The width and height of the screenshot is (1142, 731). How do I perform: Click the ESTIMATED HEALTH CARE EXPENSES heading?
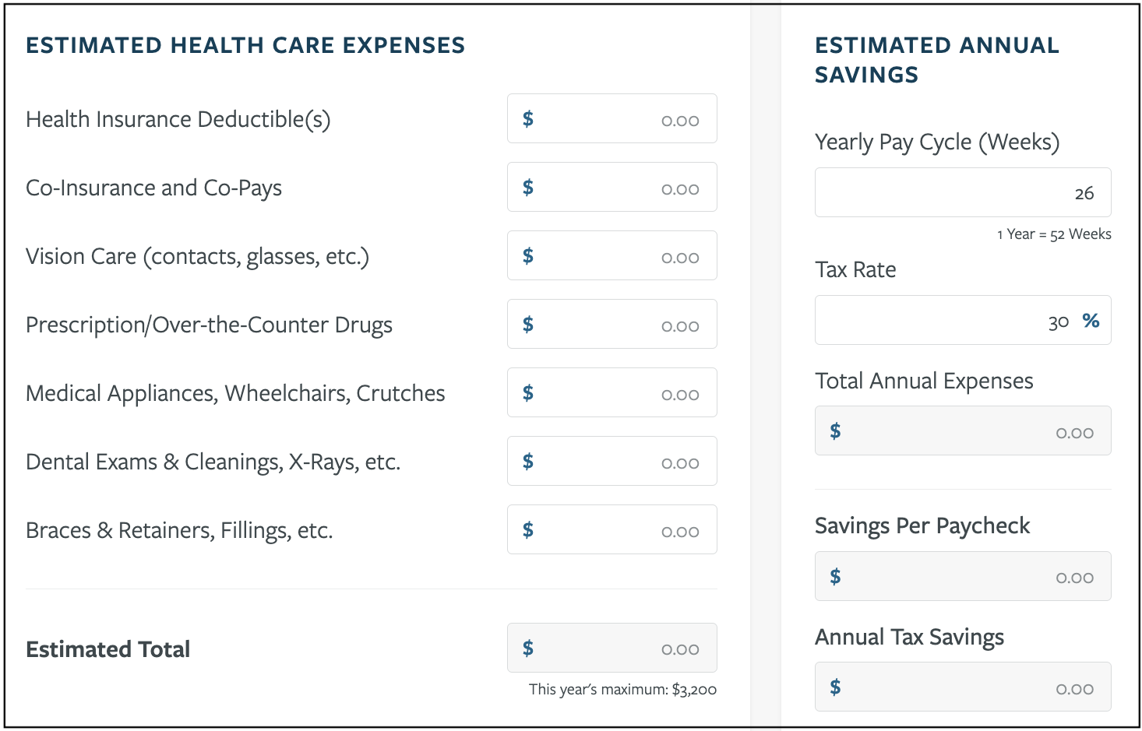tap(246, 45)
